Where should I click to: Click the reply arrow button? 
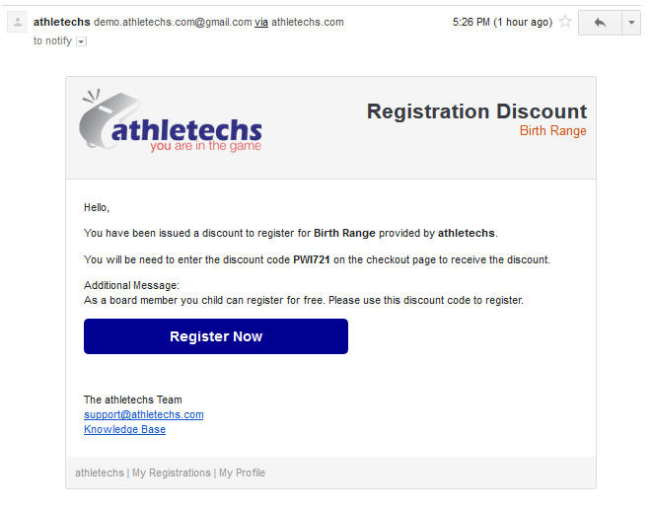pos(600,23)
